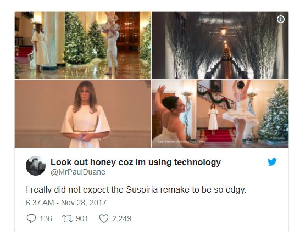The image size is (300, 241).
Task: Click the photo credit caption on ballerina image
Action: coord(181,142)
